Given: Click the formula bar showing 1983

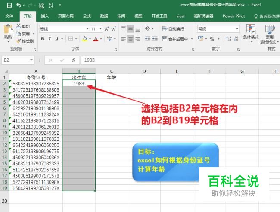Looking at the screenshot, I should pos(180,60).
